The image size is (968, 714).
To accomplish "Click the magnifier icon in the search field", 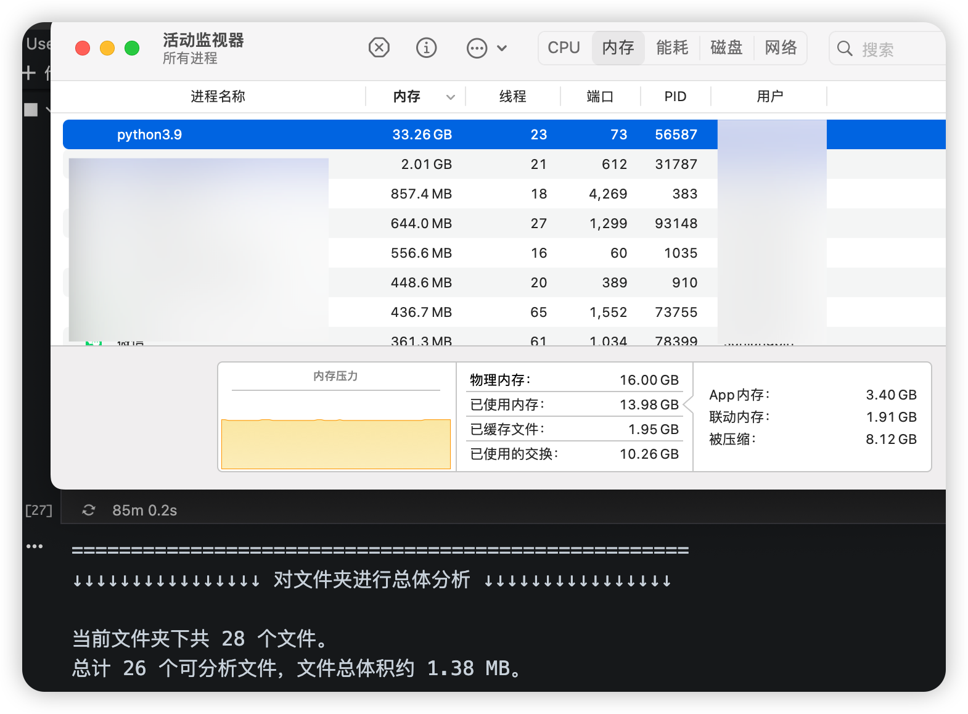I will 845,49.
